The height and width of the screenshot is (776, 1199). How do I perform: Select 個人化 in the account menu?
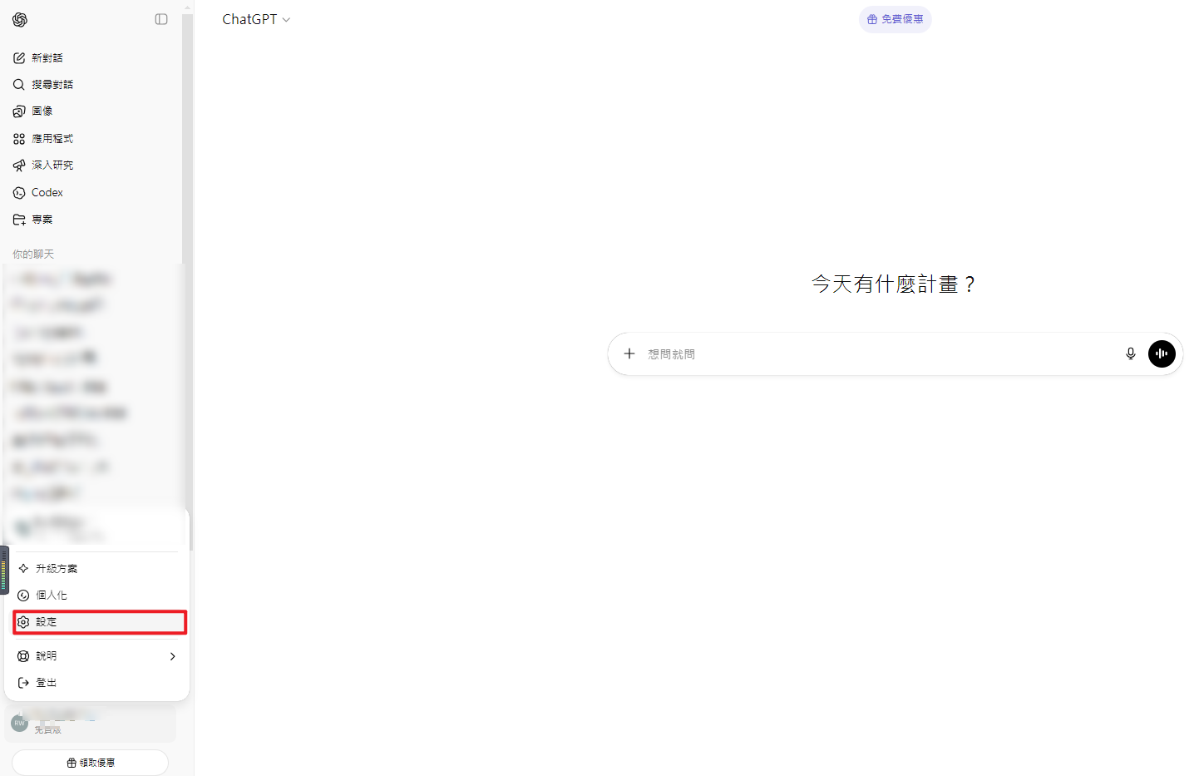(x=52, y=596)
